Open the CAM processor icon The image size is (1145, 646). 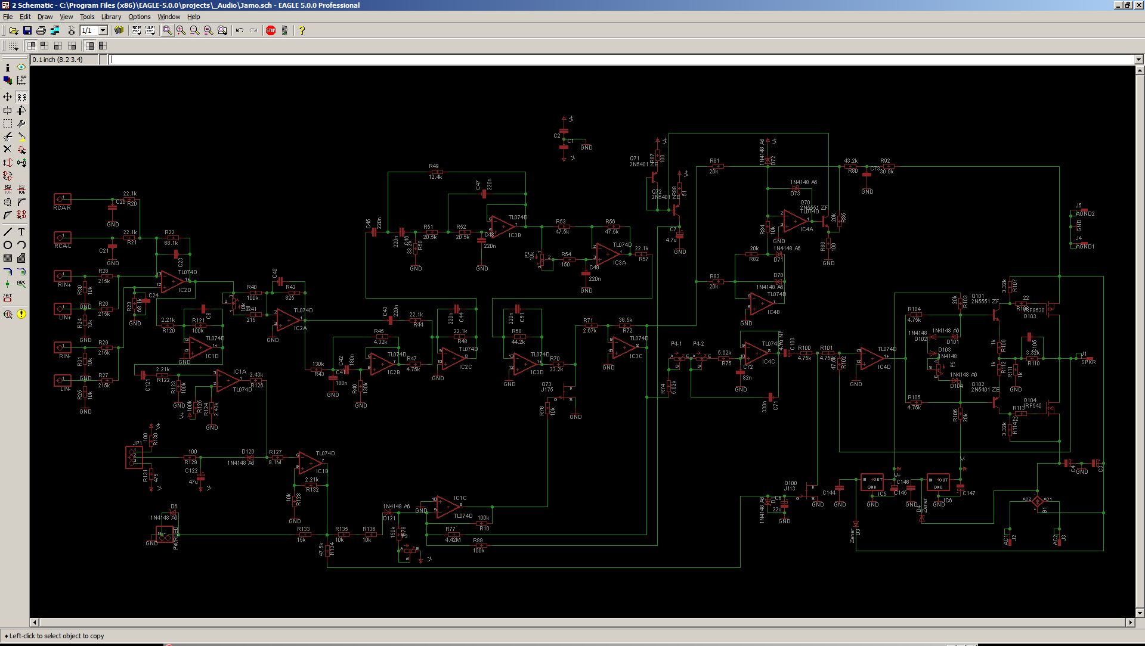click(x=55, y=30)
